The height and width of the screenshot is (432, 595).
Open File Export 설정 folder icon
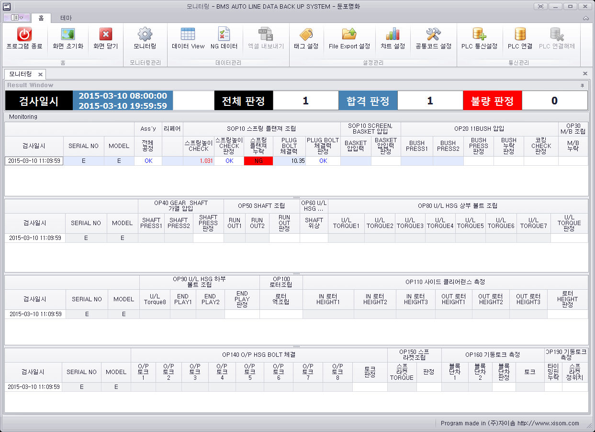(x=349, y=34)
